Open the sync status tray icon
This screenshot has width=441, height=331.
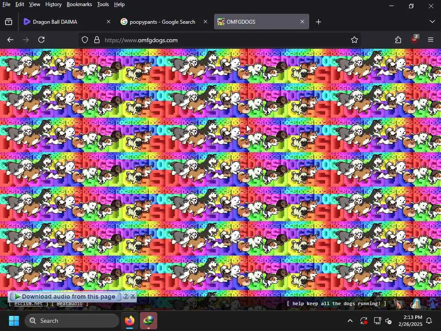pyautogui.click(x=363, y=321)
